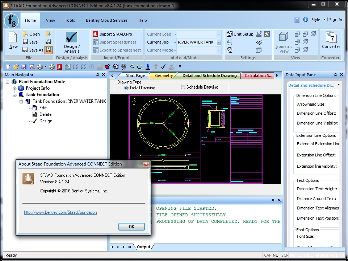The height and width of the screenshot is (261, 348).
Task: Click the New file icon in ribbon
Action: (13, 37)
